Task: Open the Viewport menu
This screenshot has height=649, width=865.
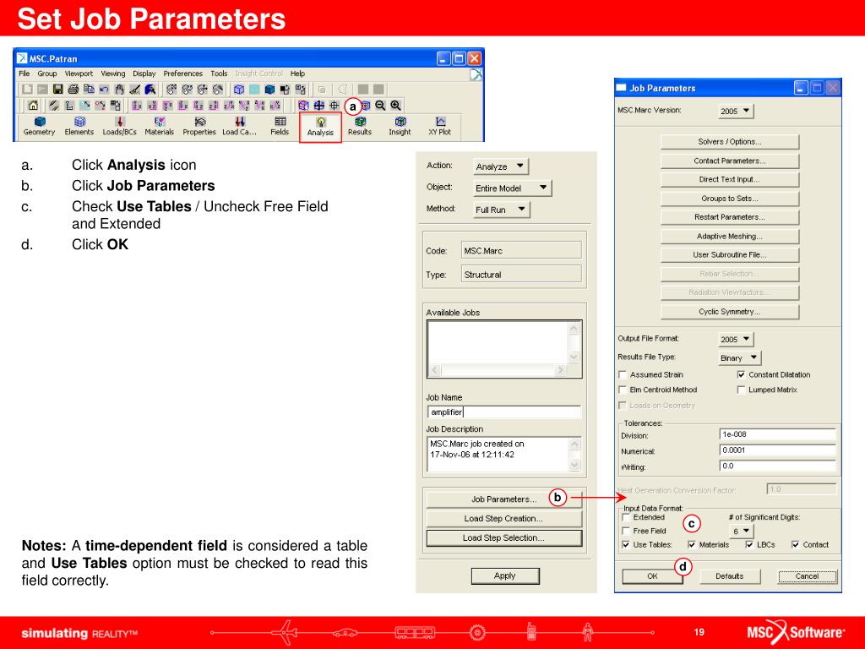Action: 79,74
